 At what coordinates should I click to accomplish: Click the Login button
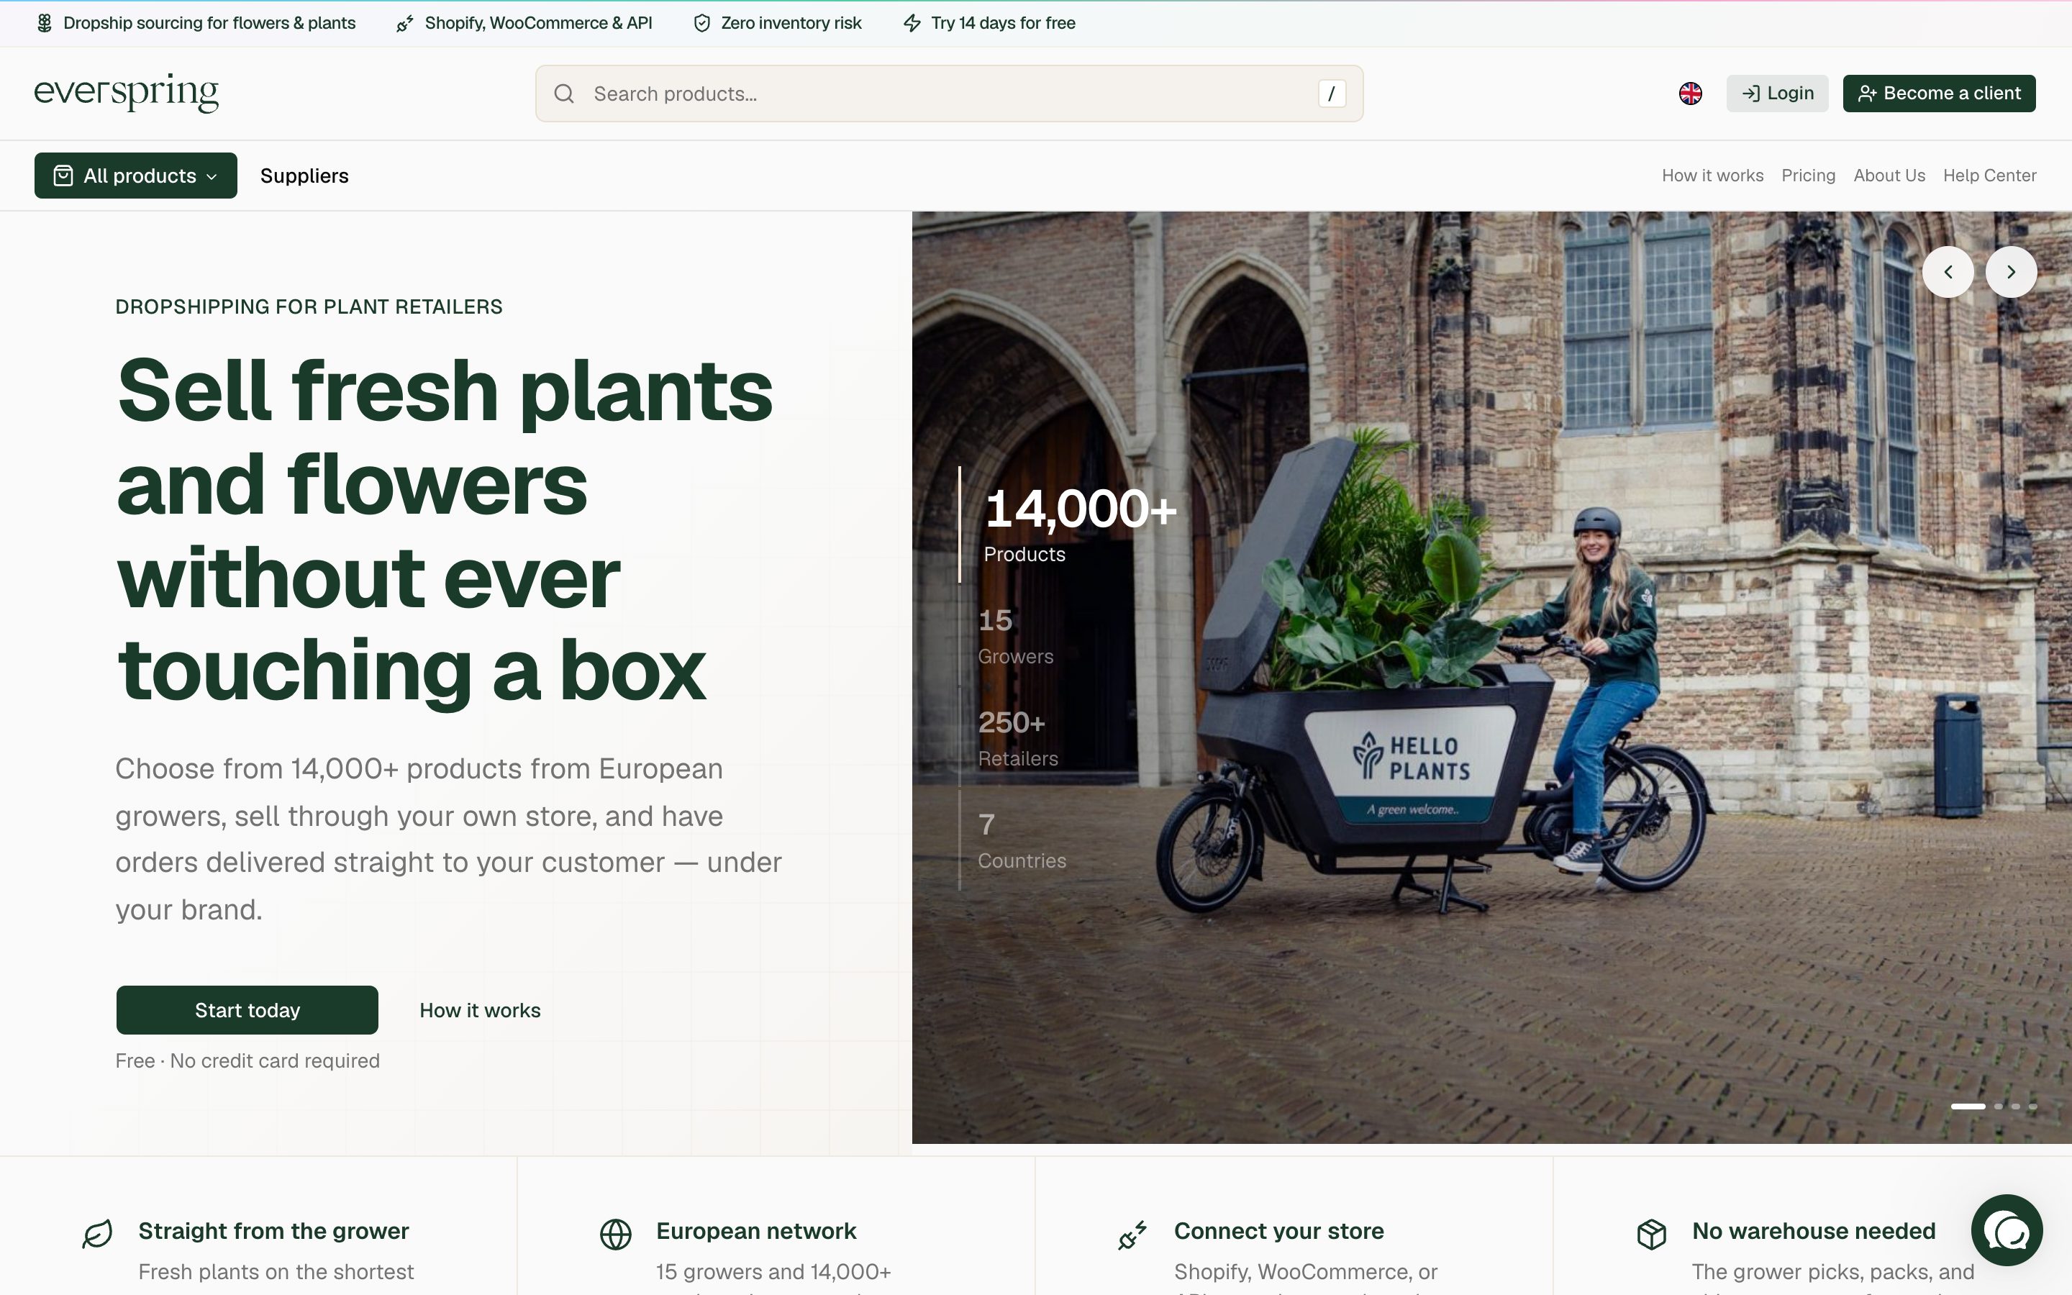1778,94
